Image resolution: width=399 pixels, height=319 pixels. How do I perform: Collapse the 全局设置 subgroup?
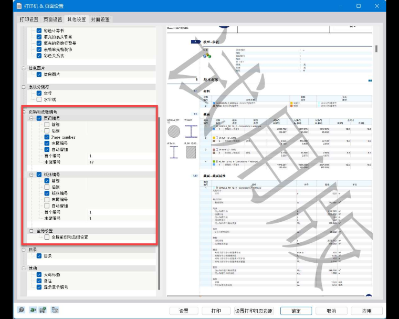tap(31, 231)
